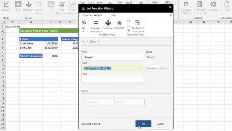The height and width of the screenshot is (131, 232).
Task: Click the CRONUS JetCorp USA company icon
Action: click(x=200, y=4)
